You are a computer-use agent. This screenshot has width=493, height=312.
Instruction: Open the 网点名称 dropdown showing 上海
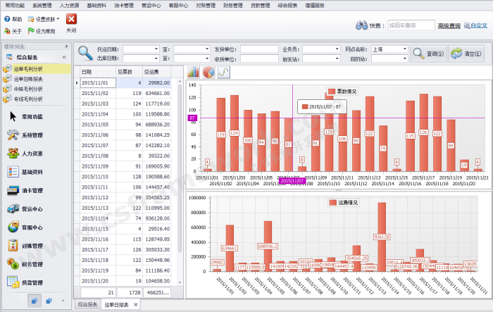[388, 49]
